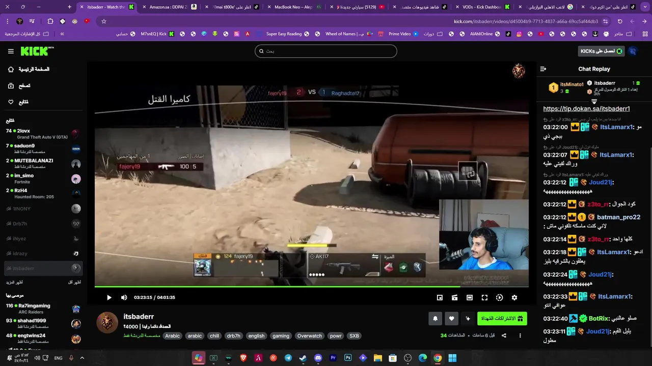Viewport: 652px width, 366px height.
Task: Open a new browser tab
Action: pos(70,7)
